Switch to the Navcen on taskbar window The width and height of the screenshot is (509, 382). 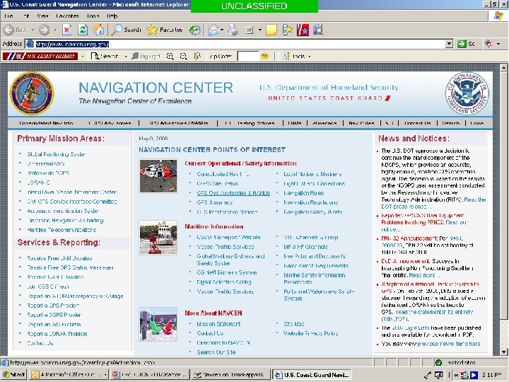tap(230, 374)
